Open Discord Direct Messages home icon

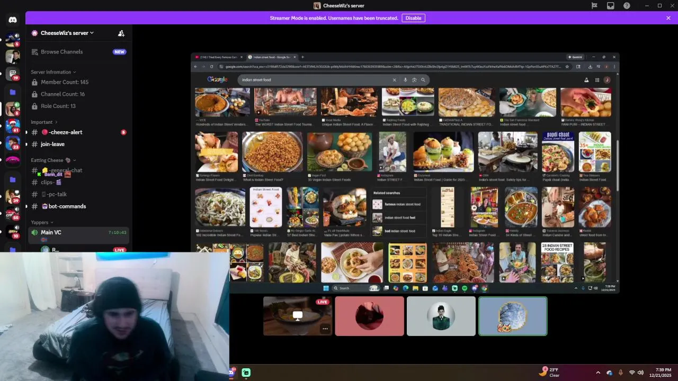click(13, 20)
